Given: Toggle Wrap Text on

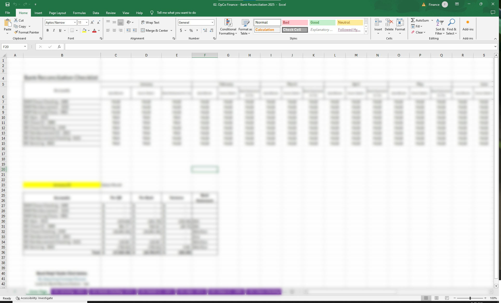Looking at the screenshot, I should point(150,23).
